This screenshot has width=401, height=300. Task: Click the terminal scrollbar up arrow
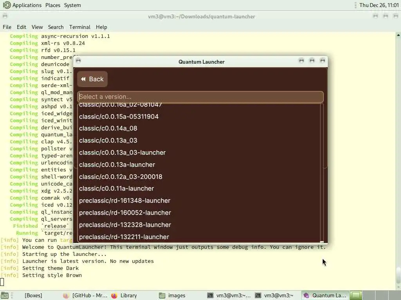398,35
